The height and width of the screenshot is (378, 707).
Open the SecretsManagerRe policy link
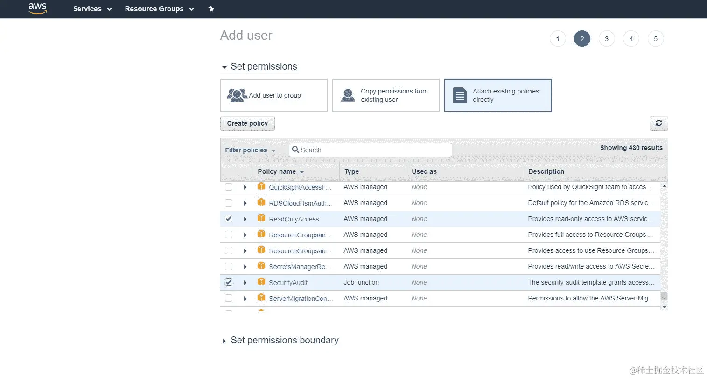(x=300, y=267)
